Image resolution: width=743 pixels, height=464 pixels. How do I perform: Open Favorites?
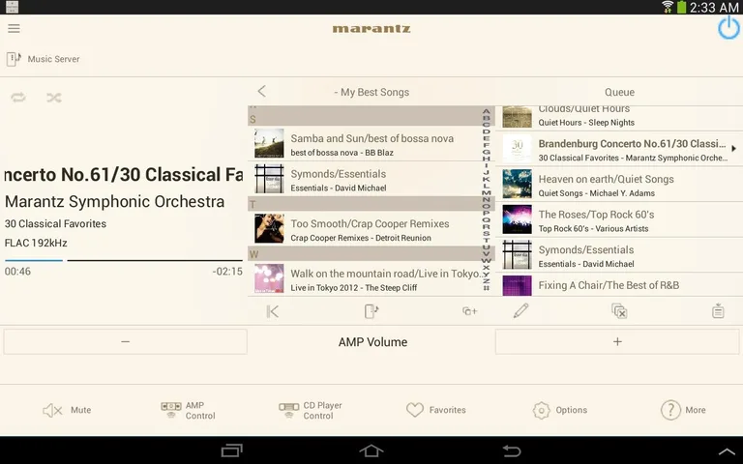(x=436, y=410)
